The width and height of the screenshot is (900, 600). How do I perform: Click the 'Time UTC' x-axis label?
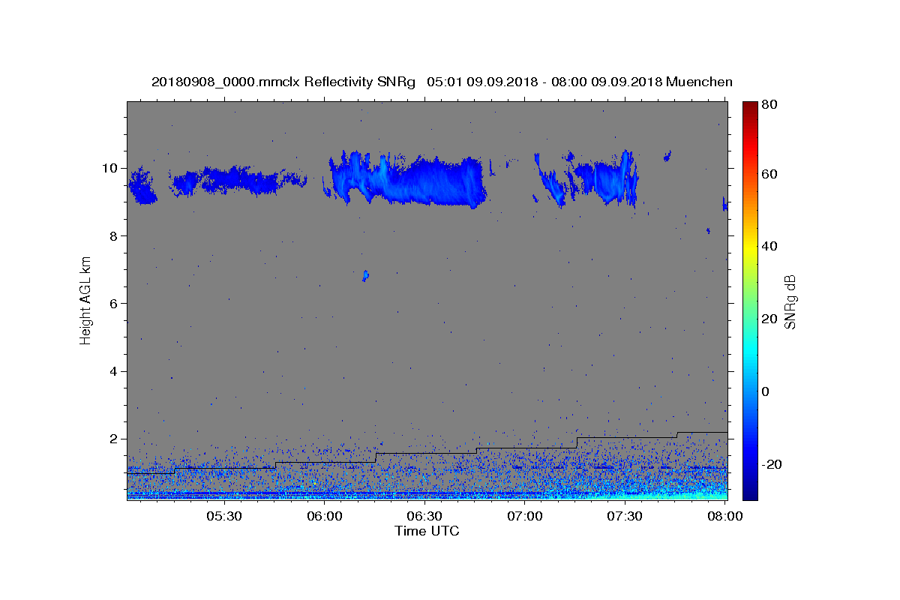427,531
